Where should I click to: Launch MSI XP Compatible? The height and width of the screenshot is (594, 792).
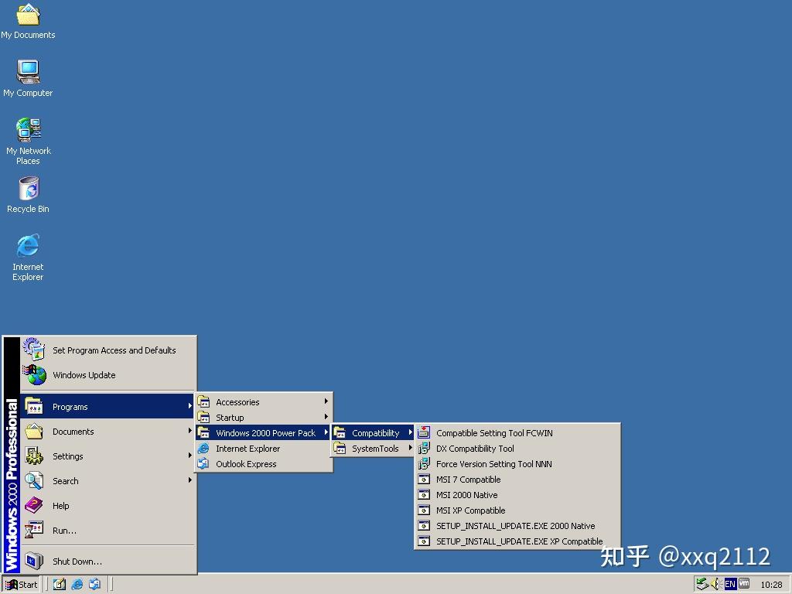coord(517,510)
